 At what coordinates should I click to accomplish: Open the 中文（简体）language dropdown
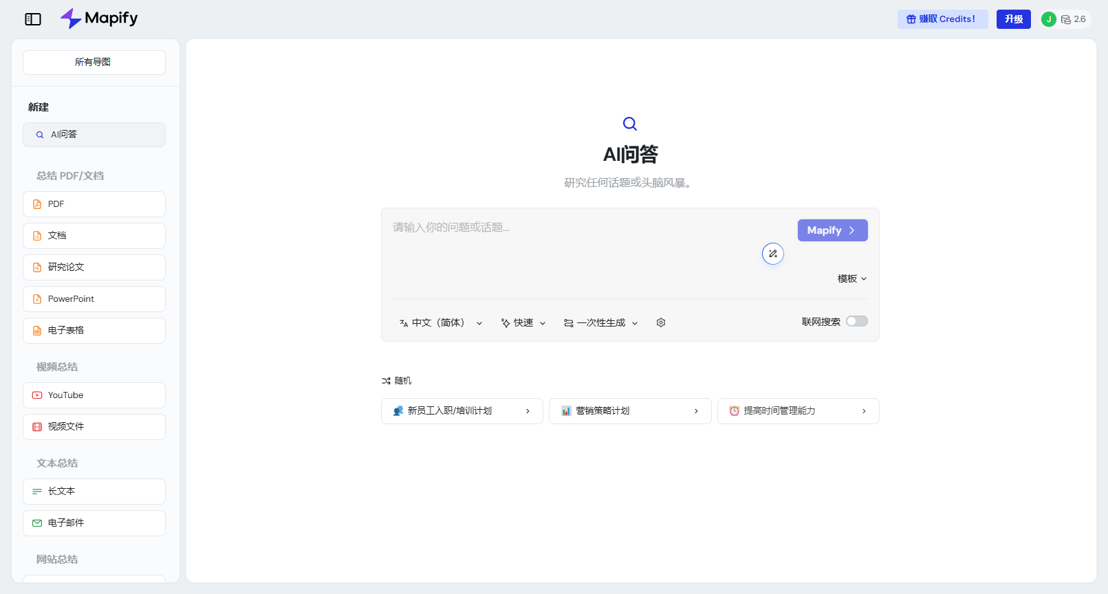click(441, 322)
